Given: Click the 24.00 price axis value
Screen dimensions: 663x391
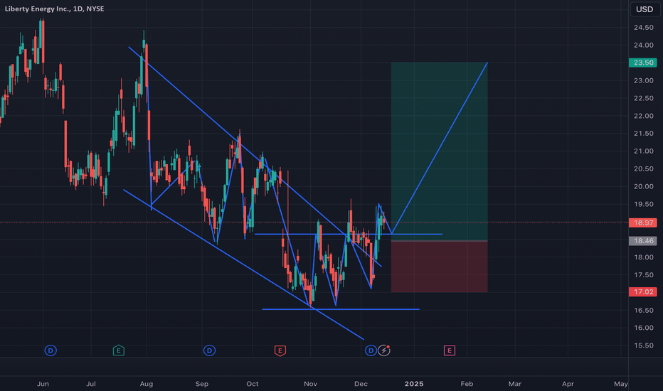Looking at the screenshot, I should pos(643,45).
